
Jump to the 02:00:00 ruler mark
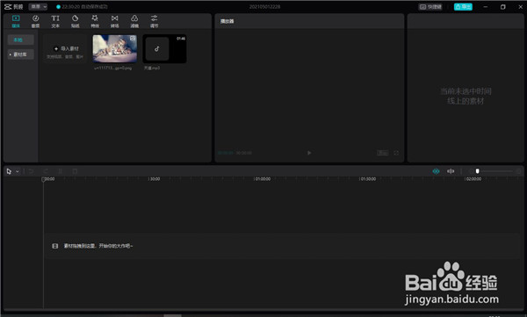(473, 179)
